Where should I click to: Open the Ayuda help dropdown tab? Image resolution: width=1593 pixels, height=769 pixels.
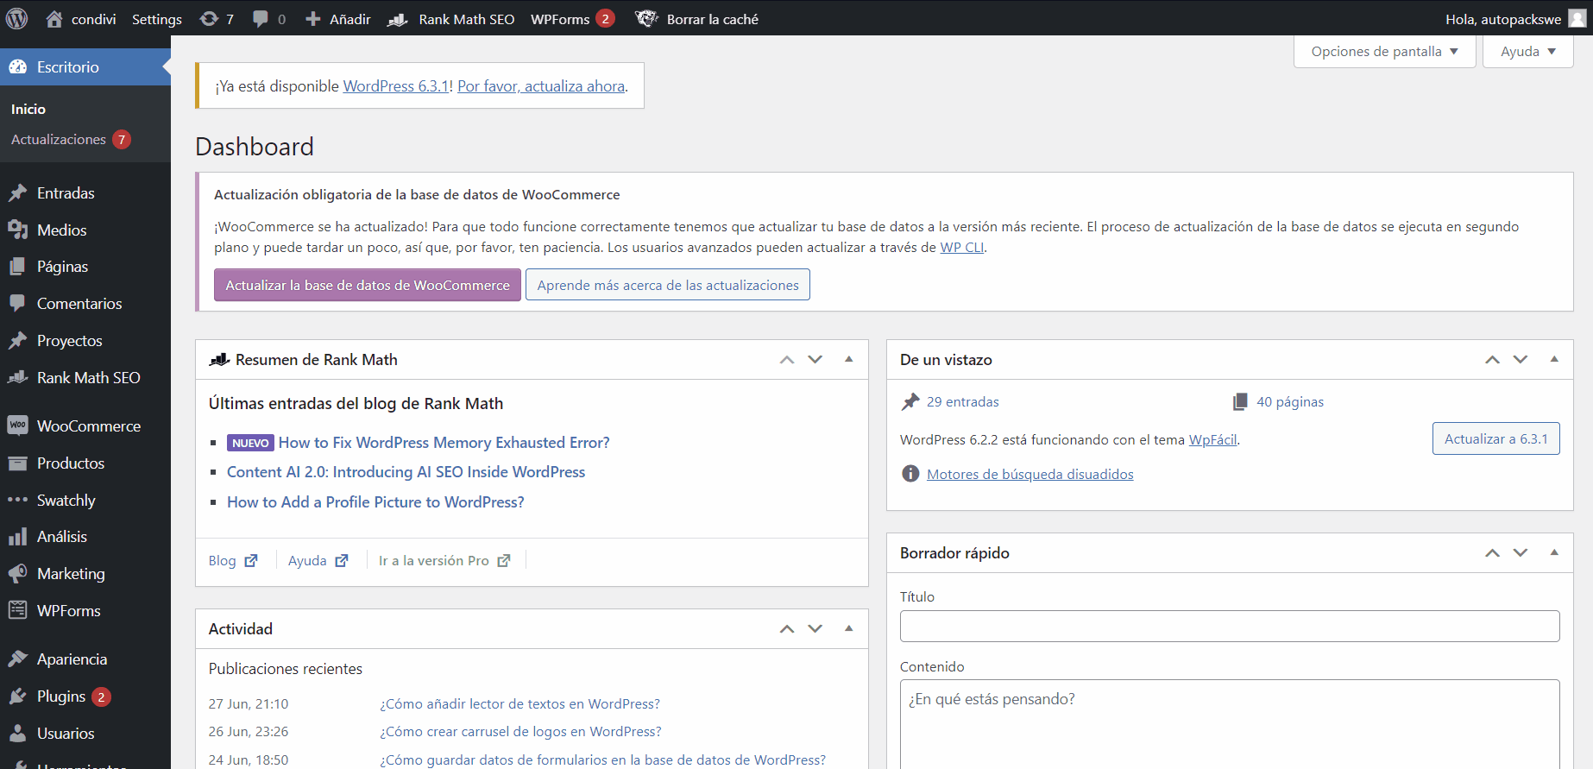click(1527, 52)
